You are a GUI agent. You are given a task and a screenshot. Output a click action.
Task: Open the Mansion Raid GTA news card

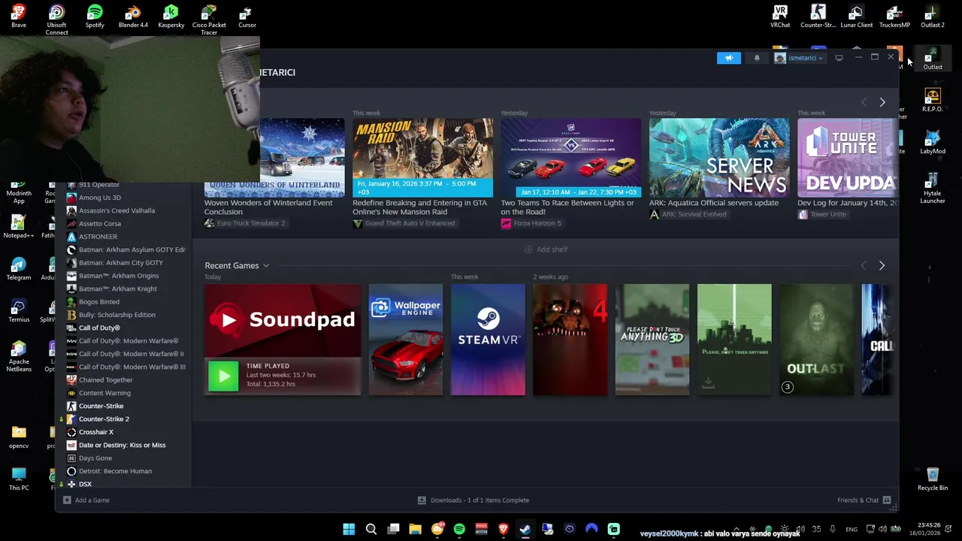(x=423, y=158)
